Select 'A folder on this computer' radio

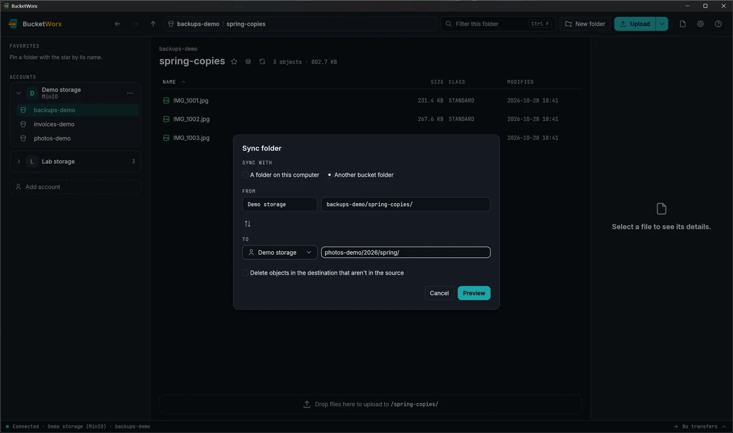coord(245,175)
